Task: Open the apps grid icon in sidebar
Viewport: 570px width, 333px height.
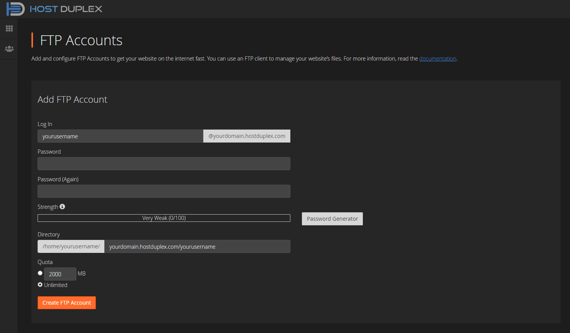Action: point(9,28)
